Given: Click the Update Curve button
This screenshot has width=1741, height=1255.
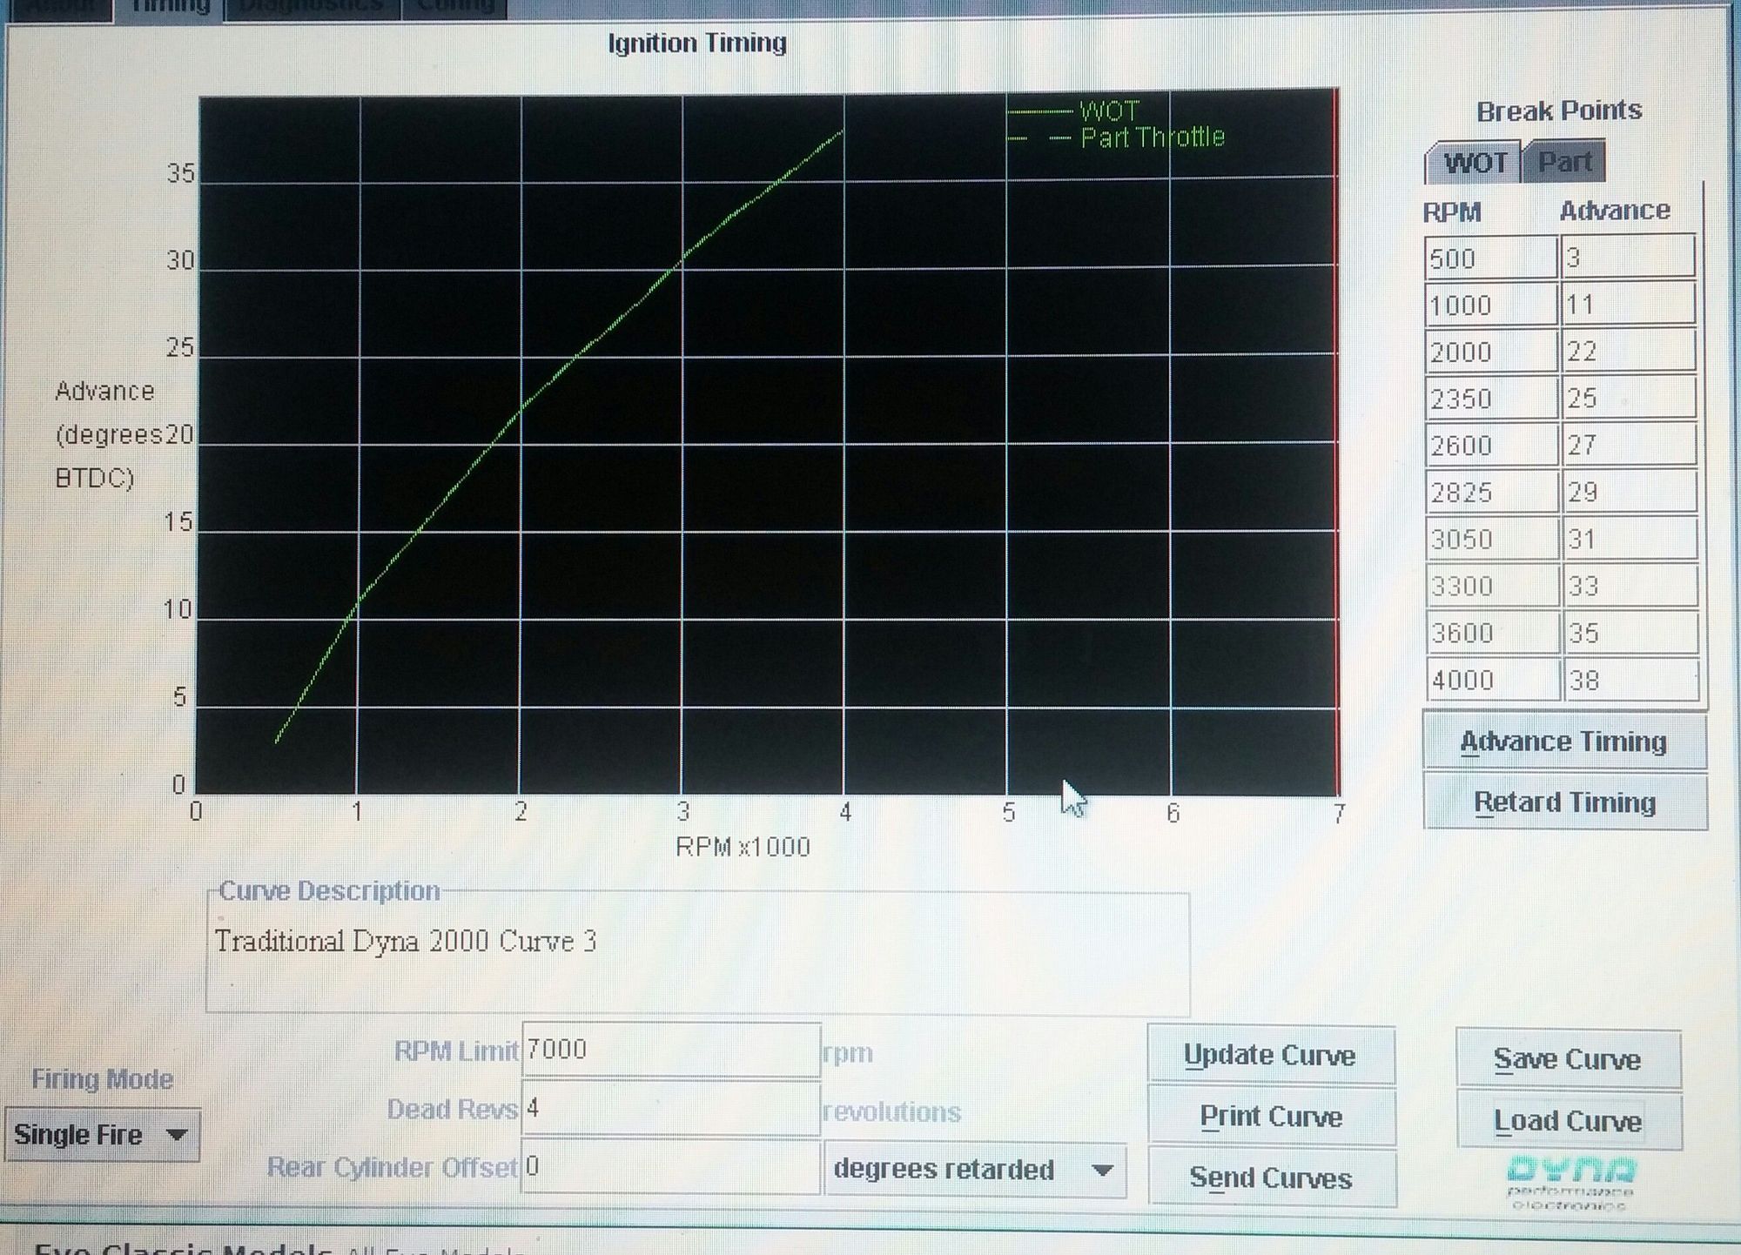Looking at the screenshot, I should click(1270, 1056).
